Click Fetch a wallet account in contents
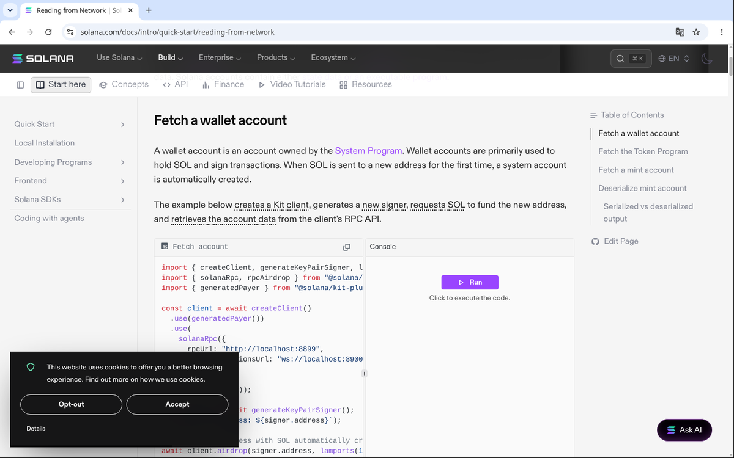 [639, 133]
